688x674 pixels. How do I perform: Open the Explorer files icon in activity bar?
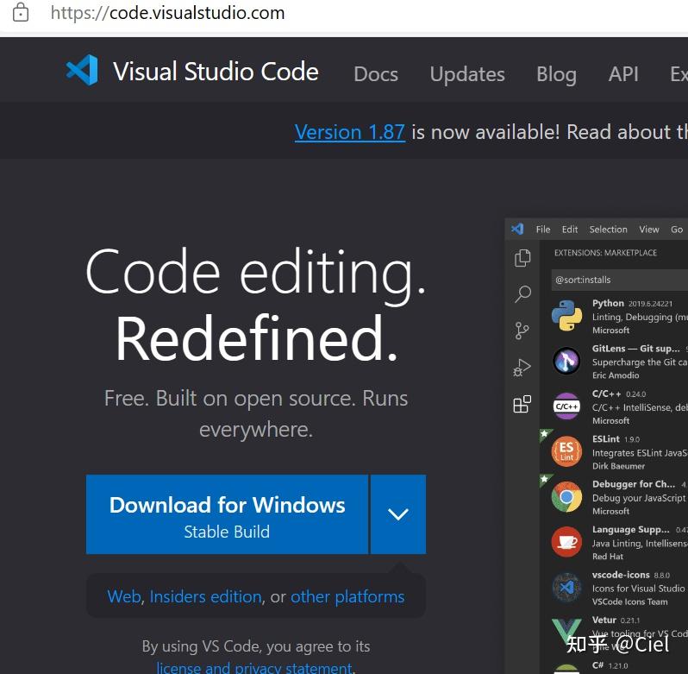point(522,258)
